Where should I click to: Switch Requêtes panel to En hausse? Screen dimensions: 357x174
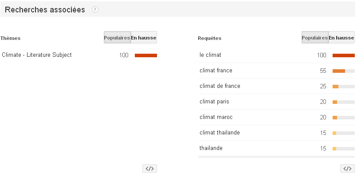coord(341,37)
